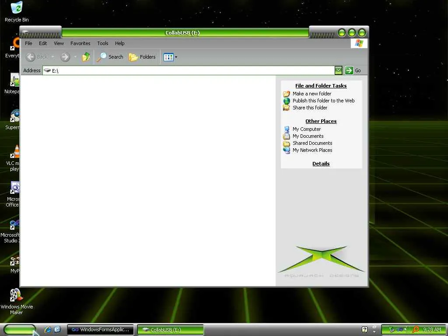The width and height of the screenshot is (448, 336).
Task: Click Make a new folder
Action: [x=311, y=94]
